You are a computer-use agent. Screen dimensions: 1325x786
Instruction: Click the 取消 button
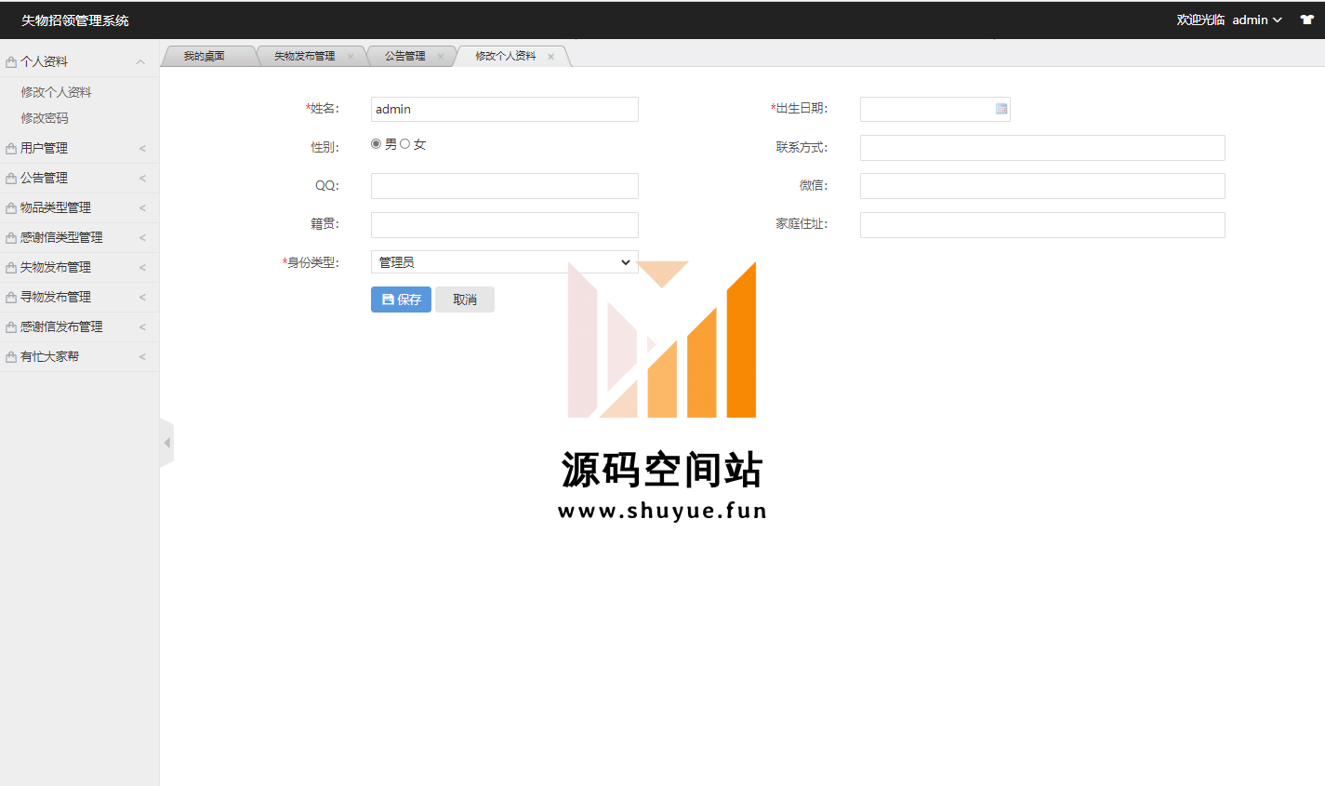coord(465,300)
